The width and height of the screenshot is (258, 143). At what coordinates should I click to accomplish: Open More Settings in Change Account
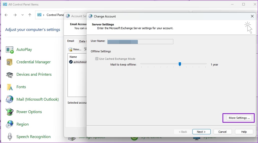click(x=239, y=118)
